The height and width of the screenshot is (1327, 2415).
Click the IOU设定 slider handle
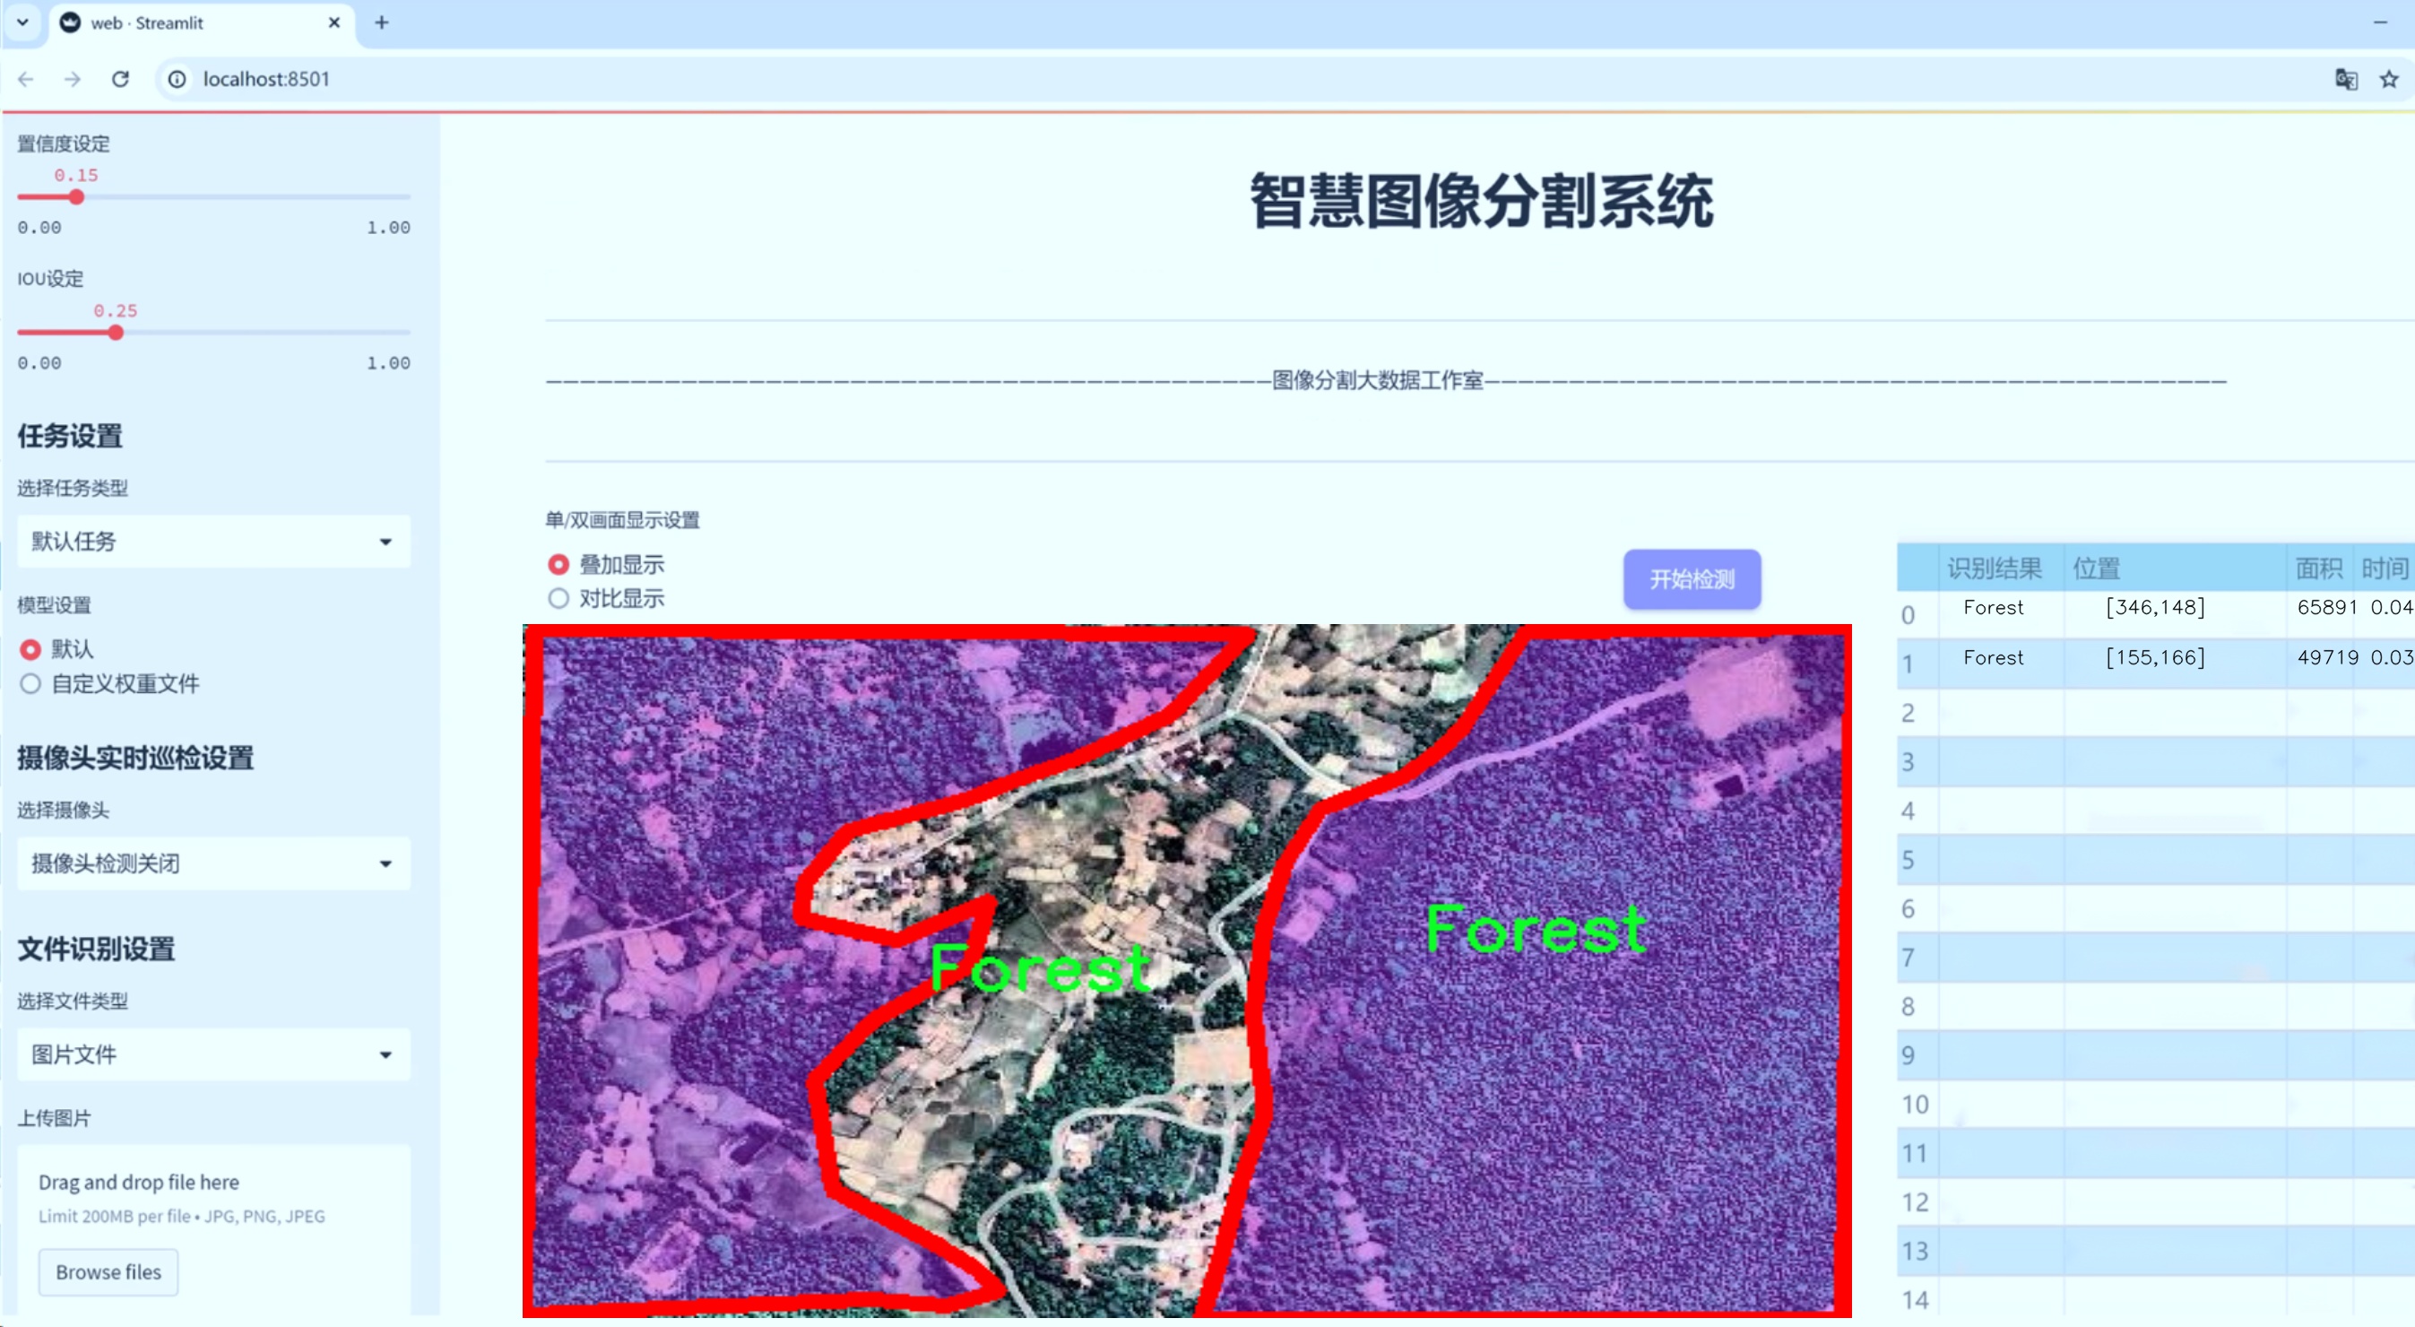[x=116, y=332]
